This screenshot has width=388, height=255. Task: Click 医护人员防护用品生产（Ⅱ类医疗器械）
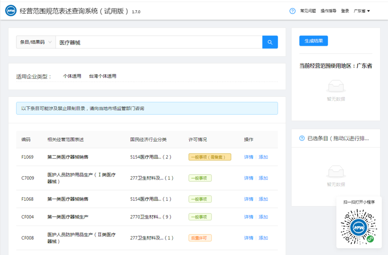(81, 238)
